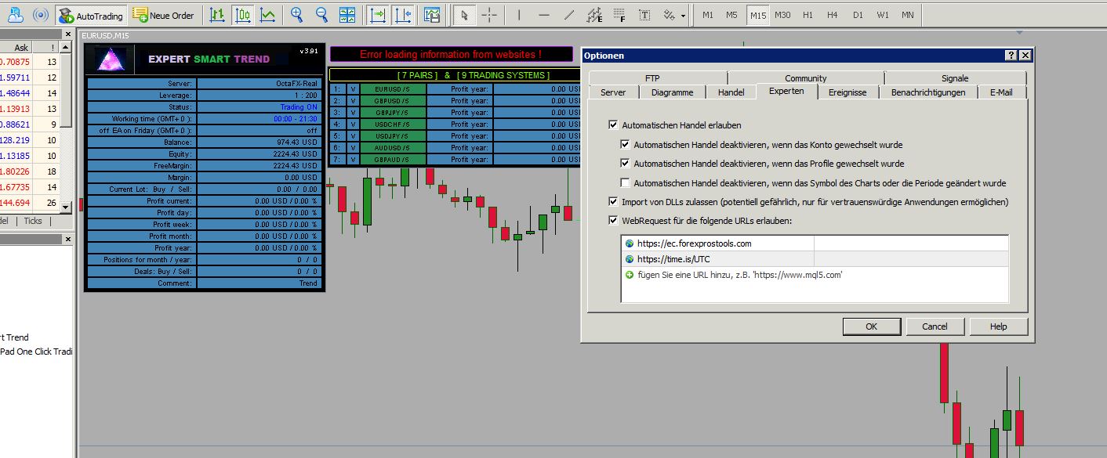Open the Community tab

(806, 78)
